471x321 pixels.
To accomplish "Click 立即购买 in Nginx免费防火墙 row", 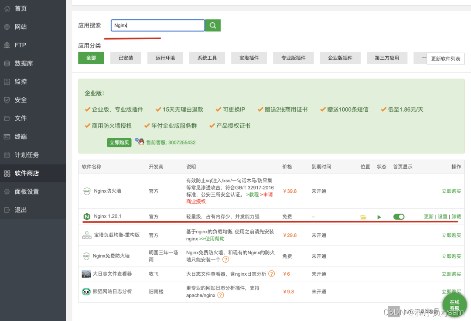I will tap(451, 256).
